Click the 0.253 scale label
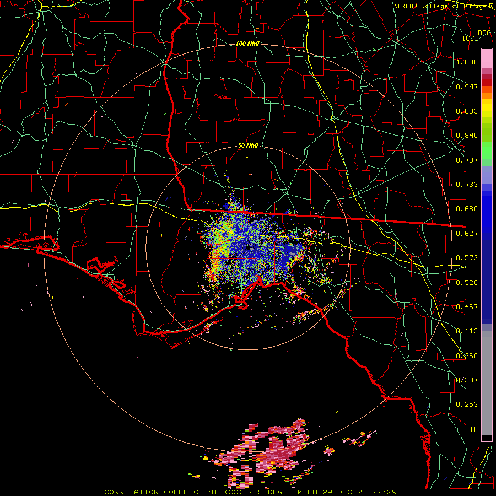Viewport: 496px width, 496px height. click(467, 405)
